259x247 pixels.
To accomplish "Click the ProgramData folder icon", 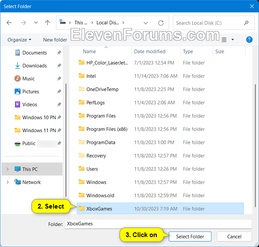I will click(82, 142).
